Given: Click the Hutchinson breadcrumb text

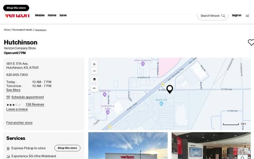Looking at the screenshot, I should (40, 30).
